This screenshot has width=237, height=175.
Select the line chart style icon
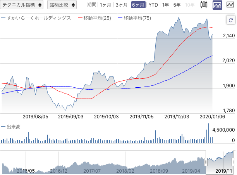coord(230,5)
